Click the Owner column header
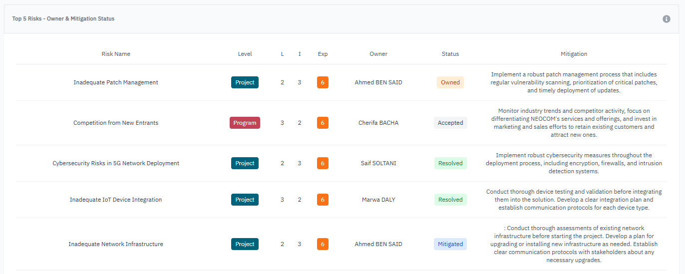Image resolution: width=685 pixels, height=274 pixels. (x=378, y=54)
